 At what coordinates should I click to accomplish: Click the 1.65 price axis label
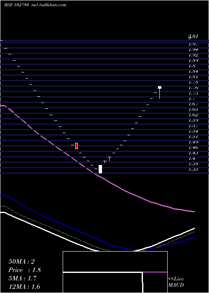point(193,109)
